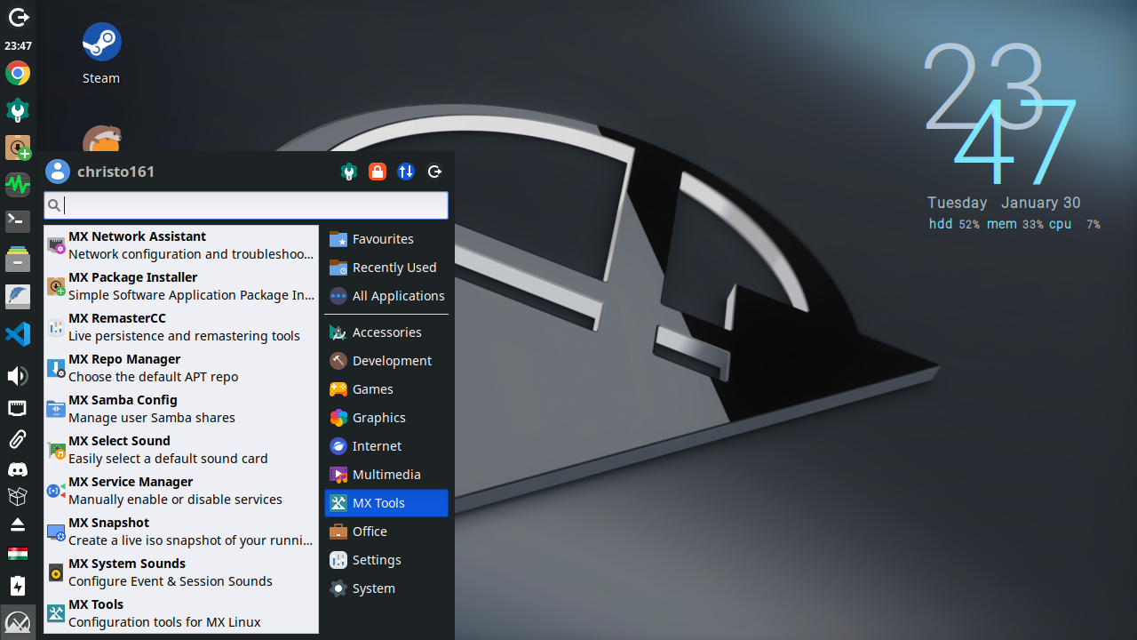Launch MX Repo Manager

tap(181, 368)
